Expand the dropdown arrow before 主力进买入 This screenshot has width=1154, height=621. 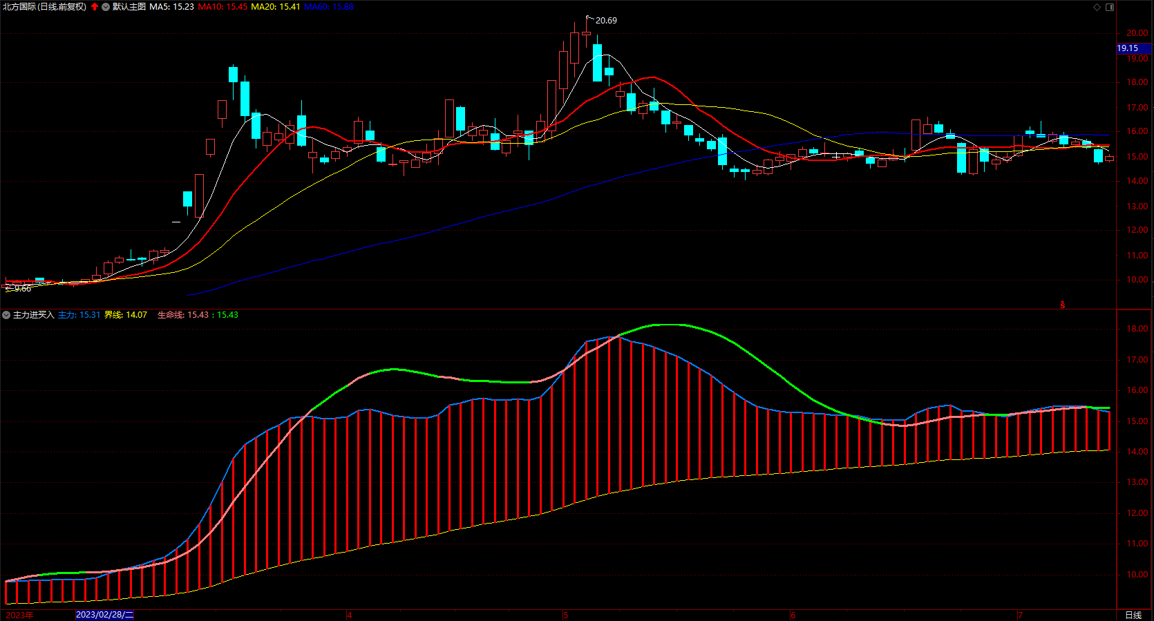click(x=6, y=315)
